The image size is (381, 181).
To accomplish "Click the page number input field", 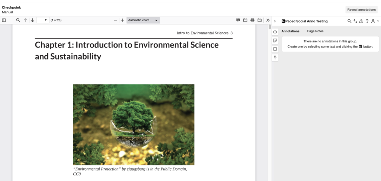I will tap(43, 20).
